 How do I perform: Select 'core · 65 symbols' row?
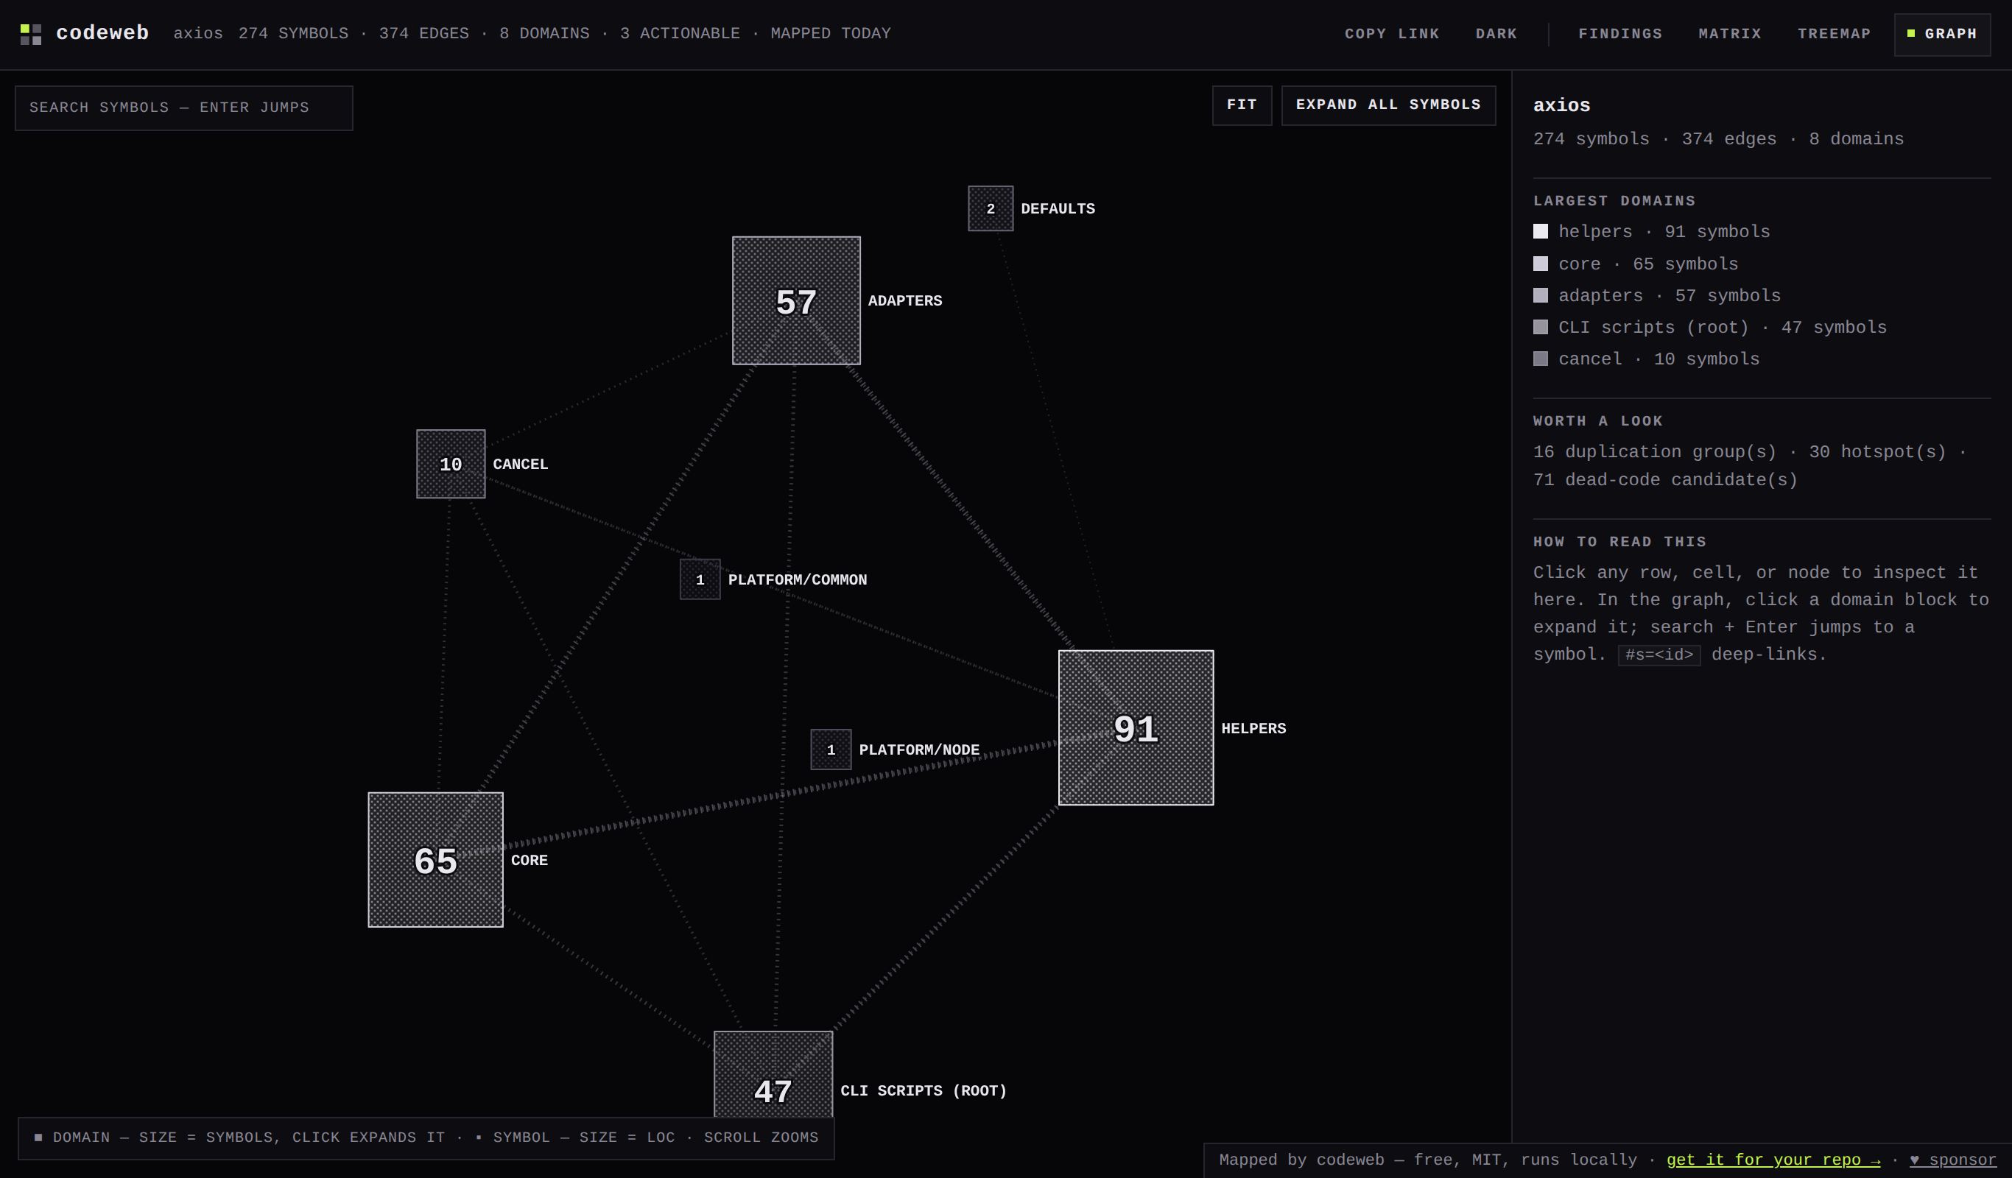[x=1762, y=264]
